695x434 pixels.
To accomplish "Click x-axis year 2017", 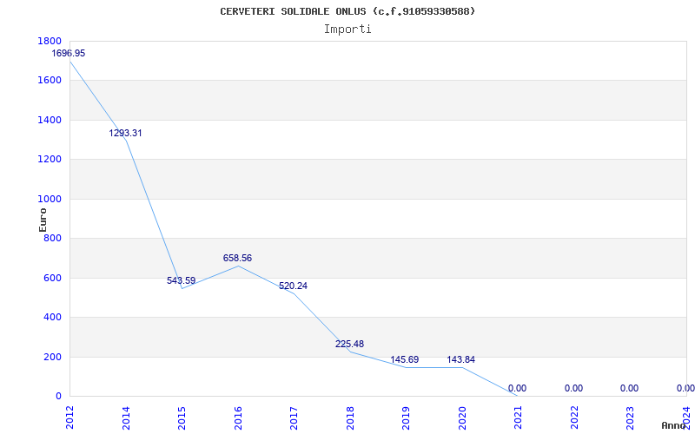I will [x=294, y=418].
